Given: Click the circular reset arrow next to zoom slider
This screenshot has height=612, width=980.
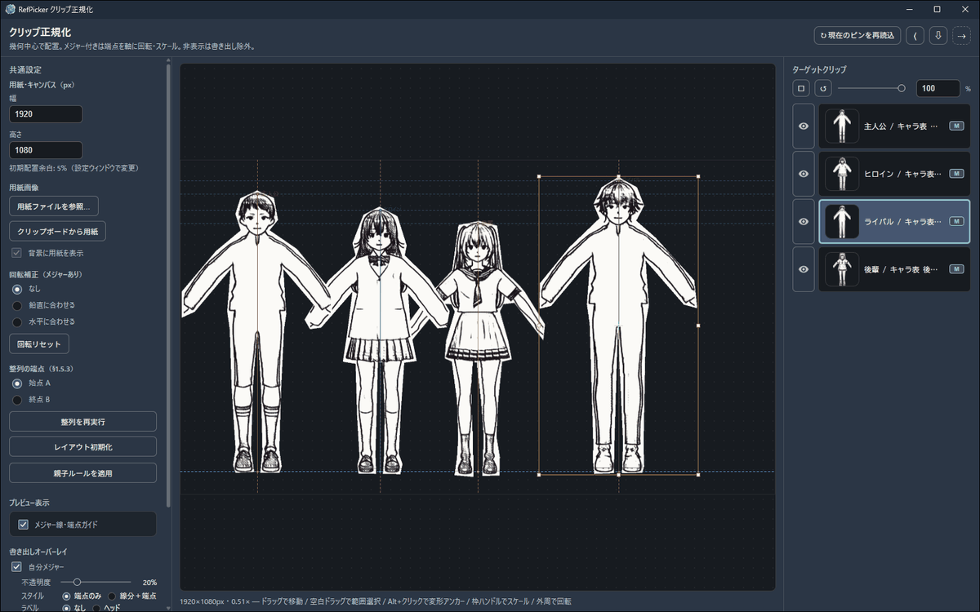Looking at the screenshot, I should click(x=823, y=88).
